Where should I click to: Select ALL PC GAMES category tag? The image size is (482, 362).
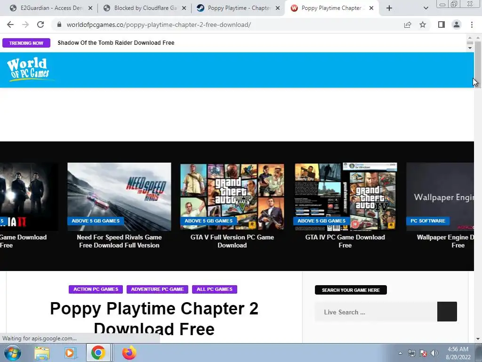[x=215, y=289]
